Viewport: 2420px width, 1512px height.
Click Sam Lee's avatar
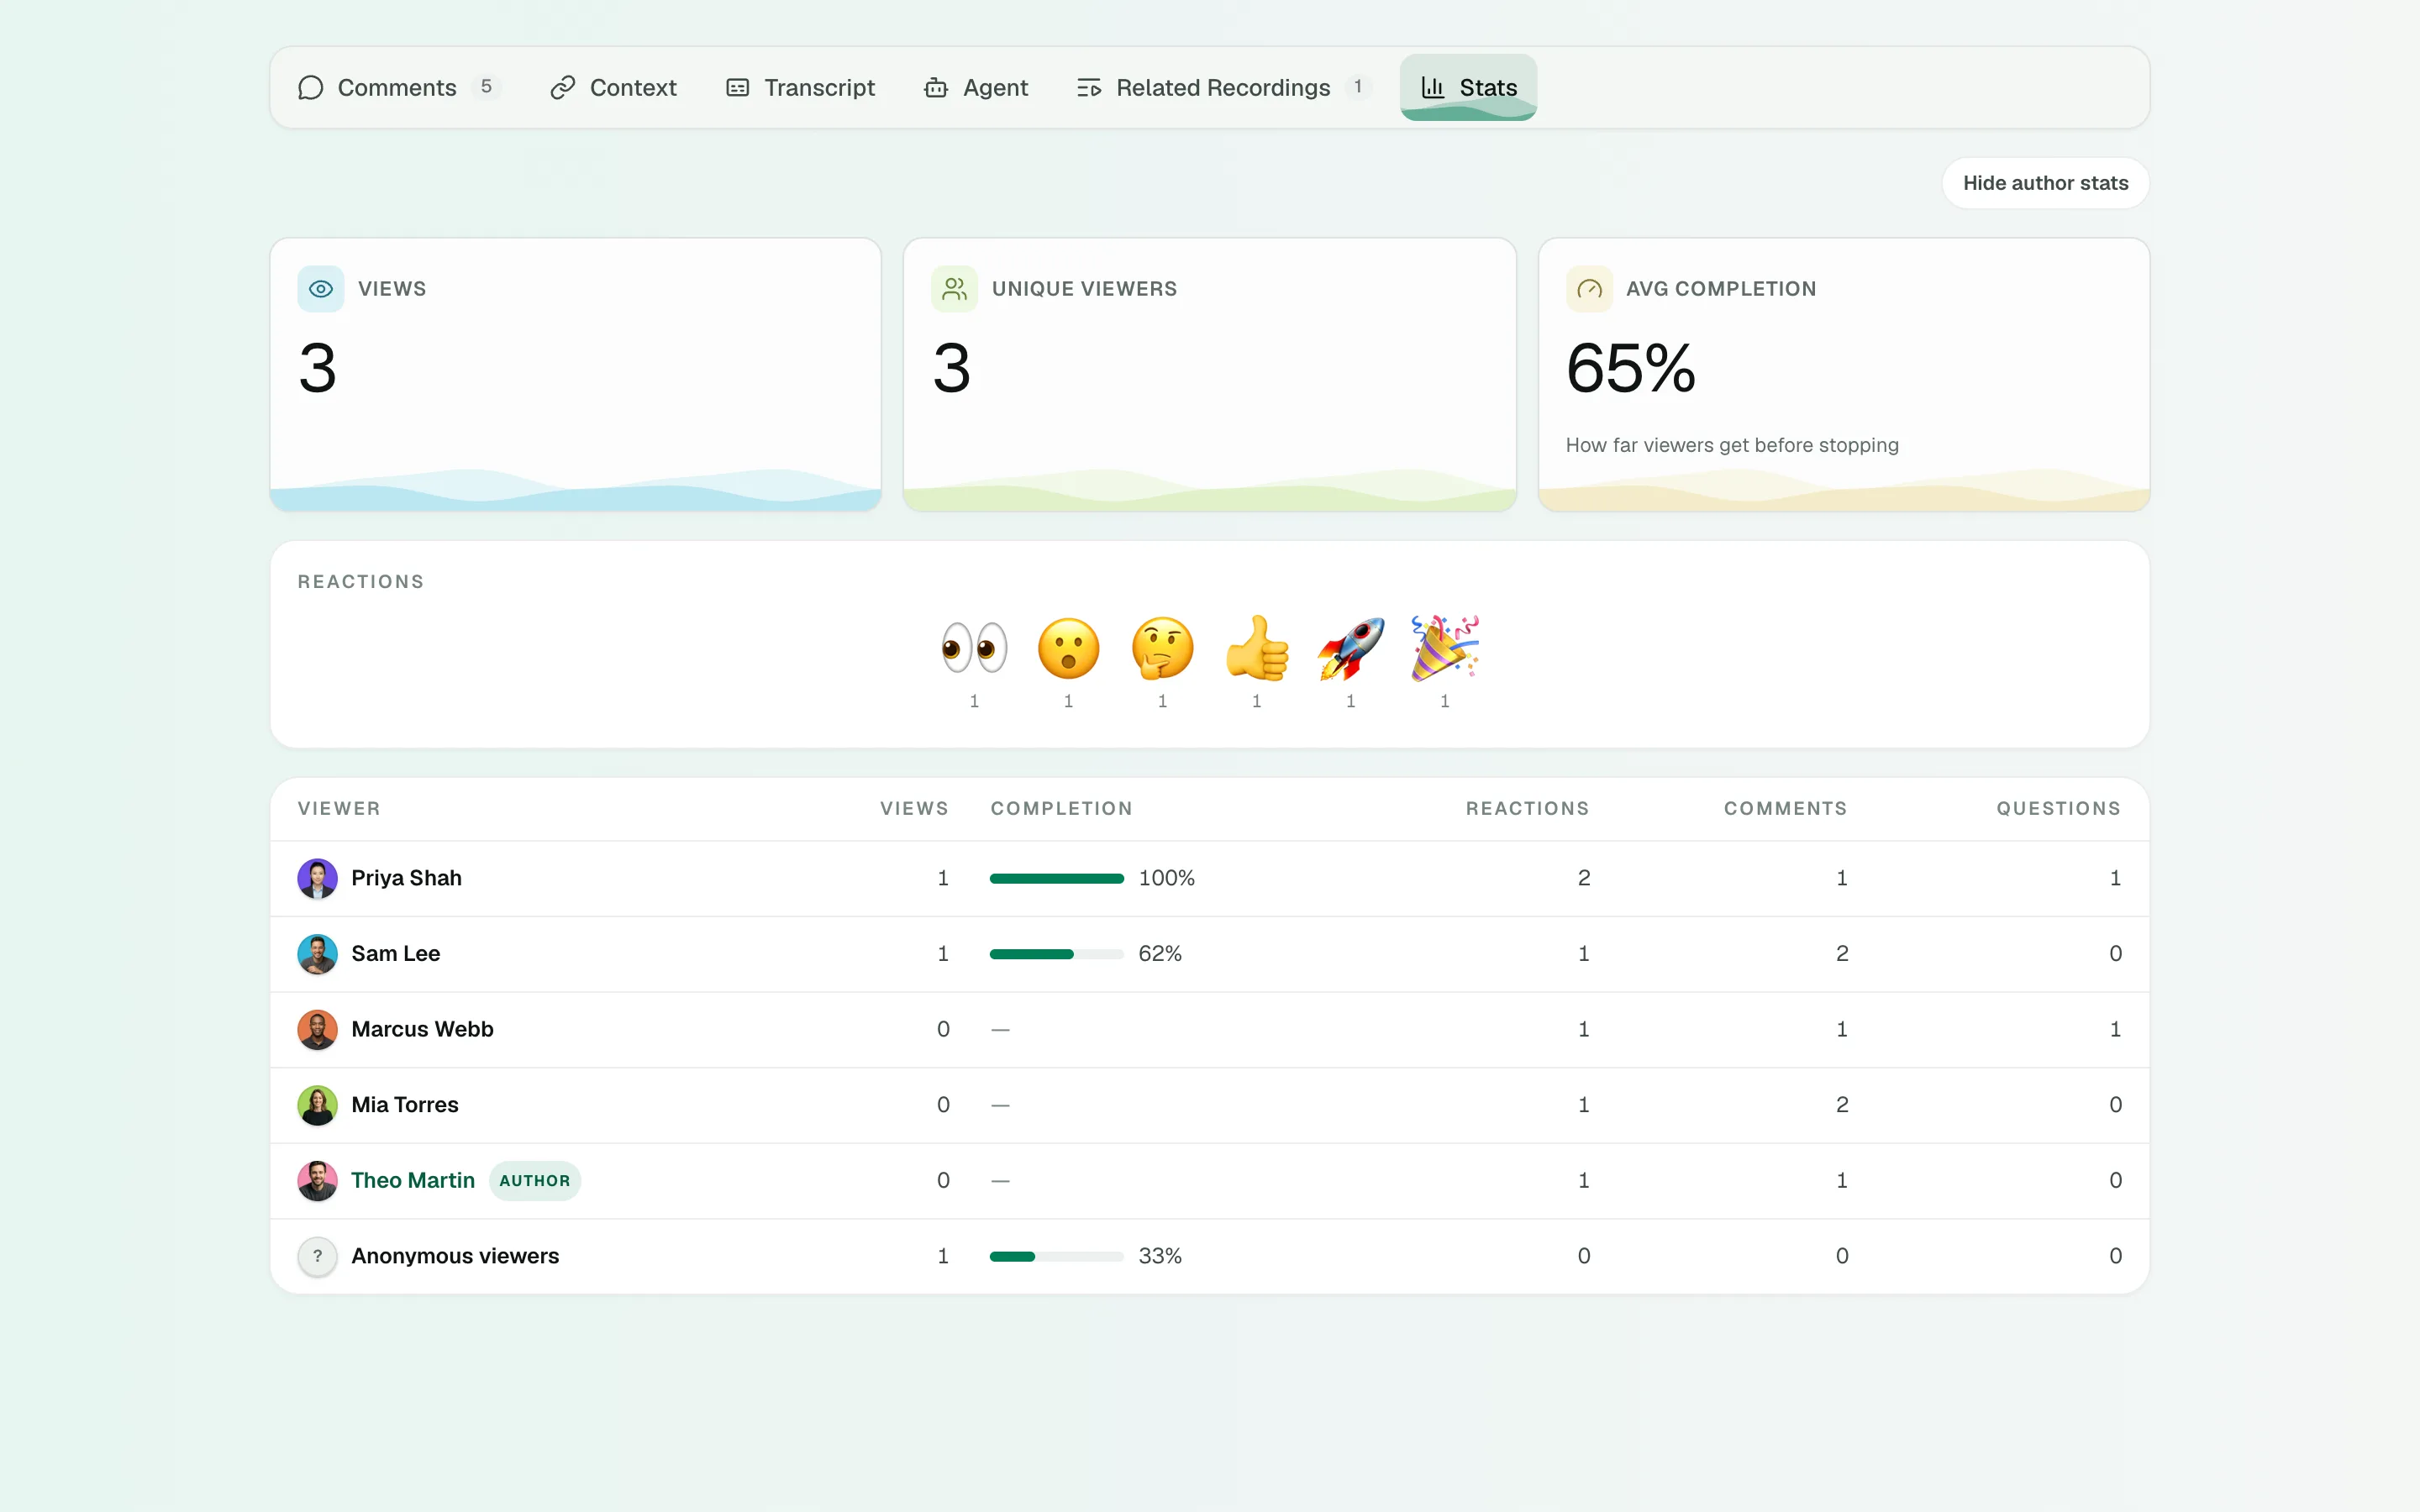point(317,954)
